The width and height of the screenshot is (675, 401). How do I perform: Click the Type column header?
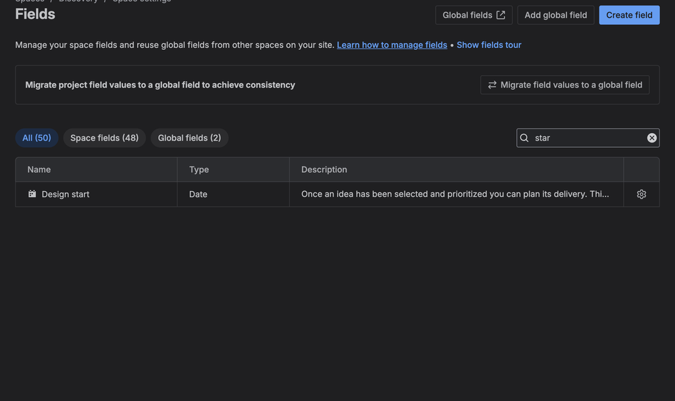(x=199, y=169)
